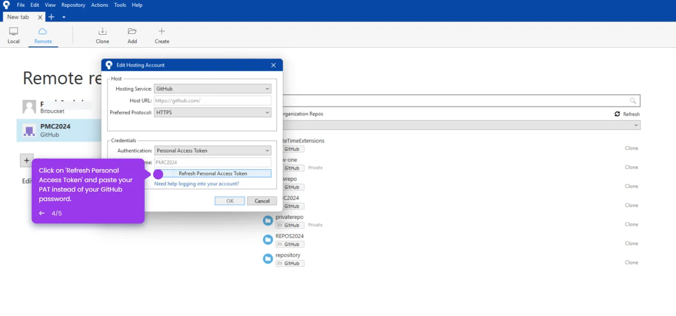Screen dimensions: 676x316
Task: Open the Actions menu
Action: point(99,5)
